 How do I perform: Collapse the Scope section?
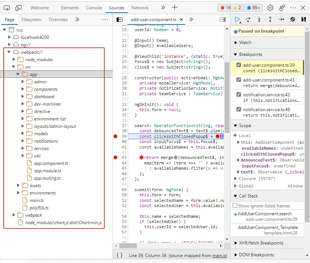267,126
